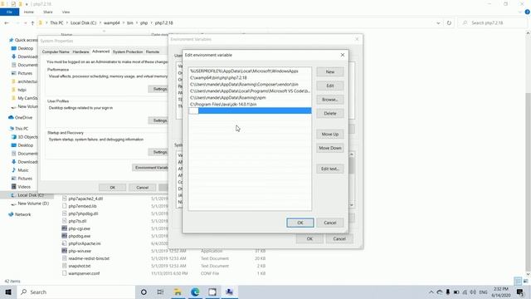Image resolution: width=531 pixels, height=299 pixels.
Task: Click New in Edit environment variable dialog
Action: pyautogui.click(x=330, y=72)
